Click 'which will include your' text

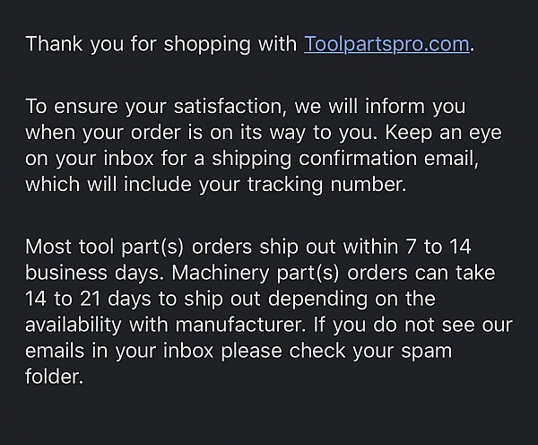pos(133,185)
